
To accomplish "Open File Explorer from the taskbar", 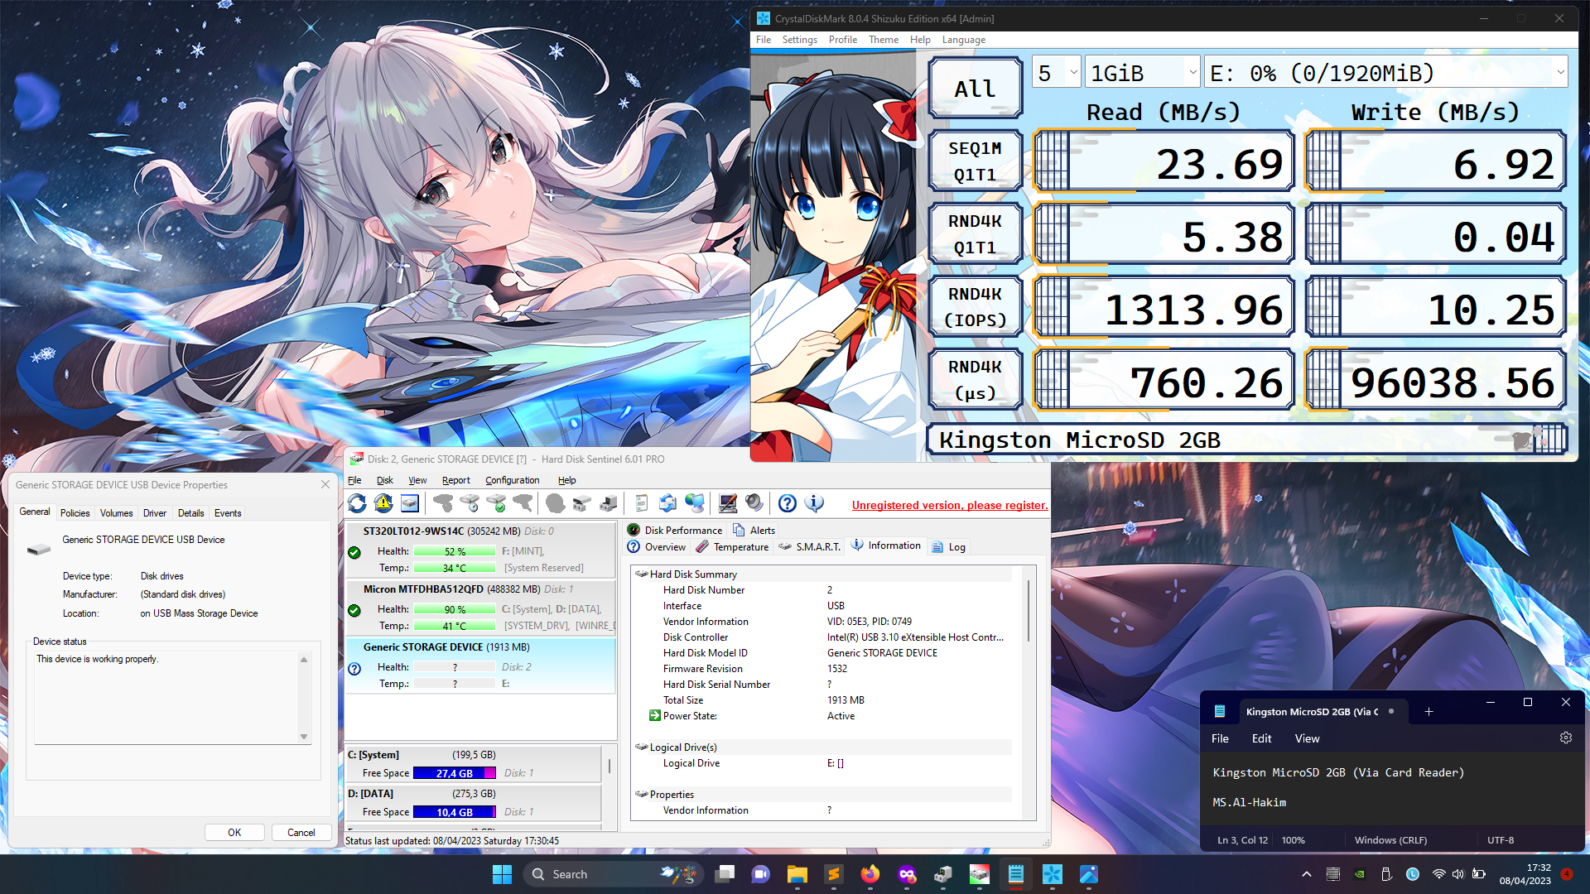I will [797, 874].
